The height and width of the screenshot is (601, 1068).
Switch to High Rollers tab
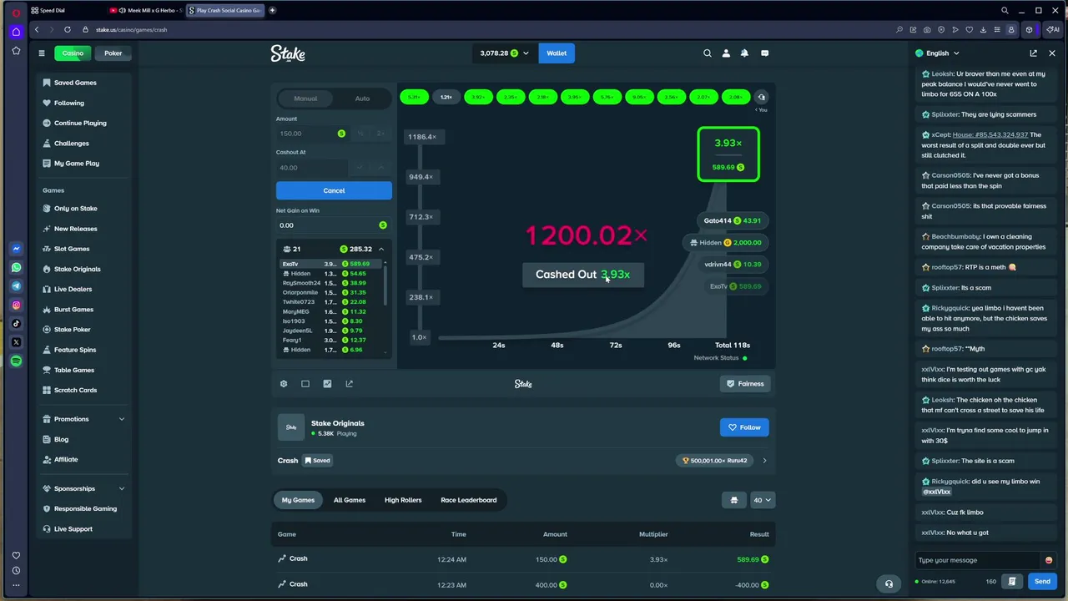pos(403,500)
